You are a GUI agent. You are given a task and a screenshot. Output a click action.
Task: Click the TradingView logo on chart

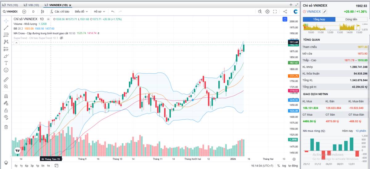[x=17, y=151]
